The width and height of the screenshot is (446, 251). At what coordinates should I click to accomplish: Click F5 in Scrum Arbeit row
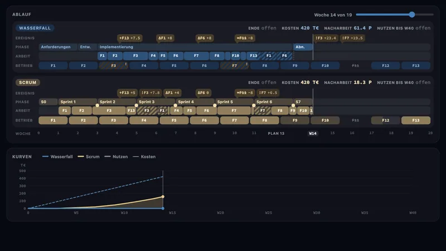(x=190, y=110)
